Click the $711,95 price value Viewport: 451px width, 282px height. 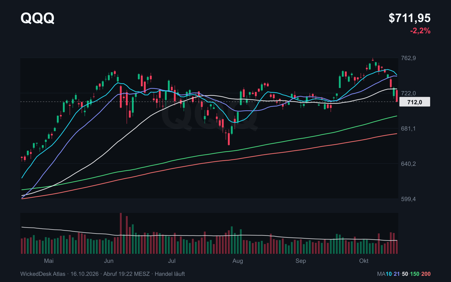410,18
